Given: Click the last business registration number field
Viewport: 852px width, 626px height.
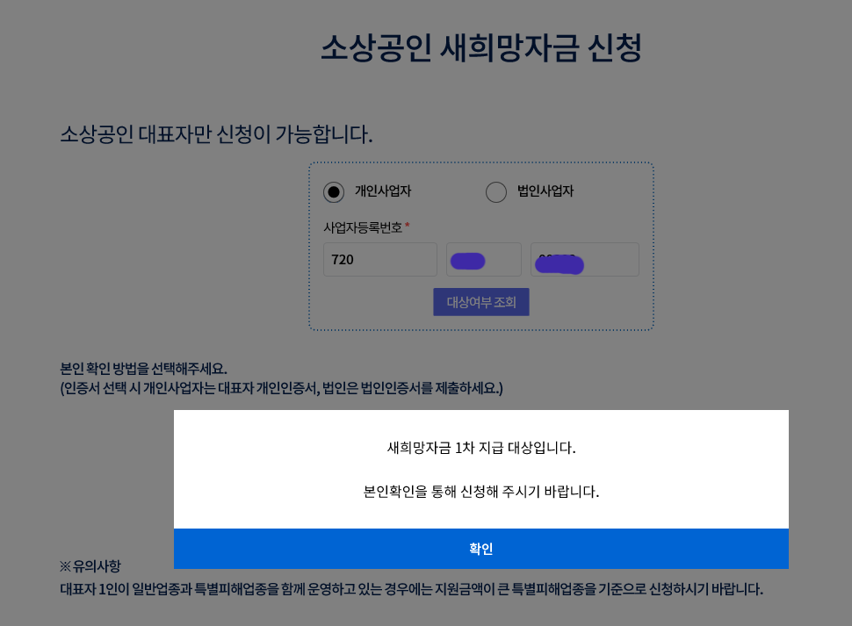Looking at the screenshot, I should click(585, 260).
